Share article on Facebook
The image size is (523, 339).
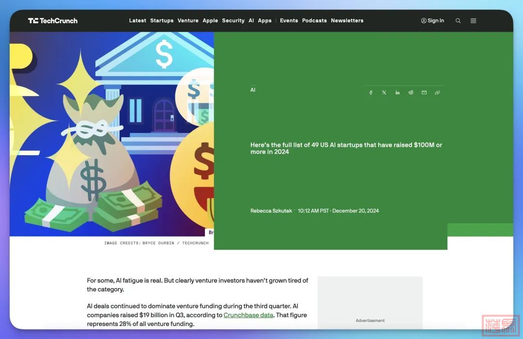click(371, 93)
